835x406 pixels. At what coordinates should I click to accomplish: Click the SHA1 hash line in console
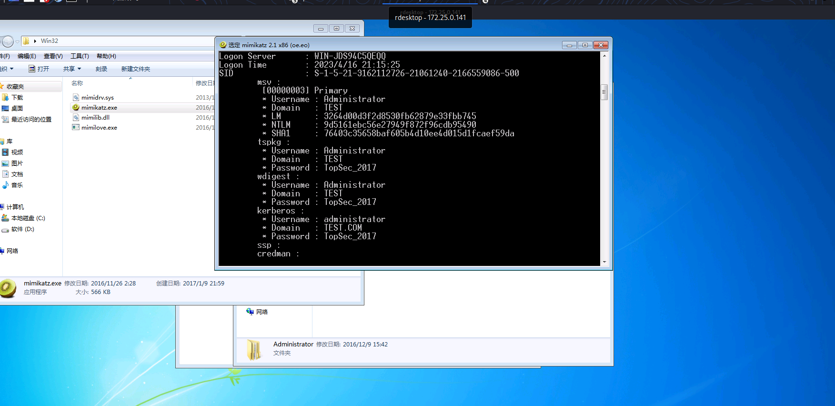[388, 133]
